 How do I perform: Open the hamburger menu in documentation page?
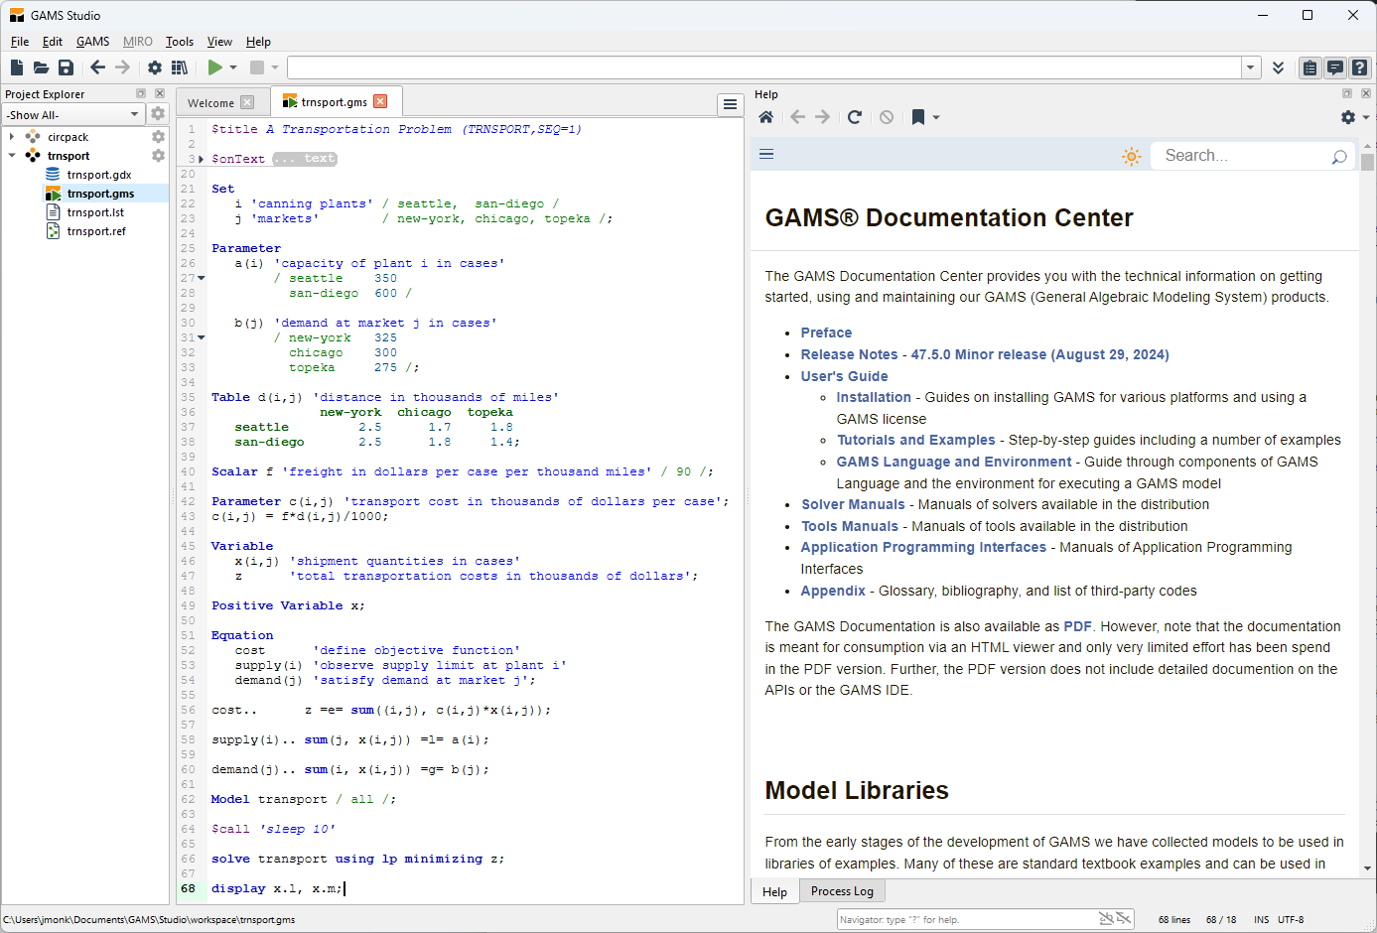coord(766,154)
